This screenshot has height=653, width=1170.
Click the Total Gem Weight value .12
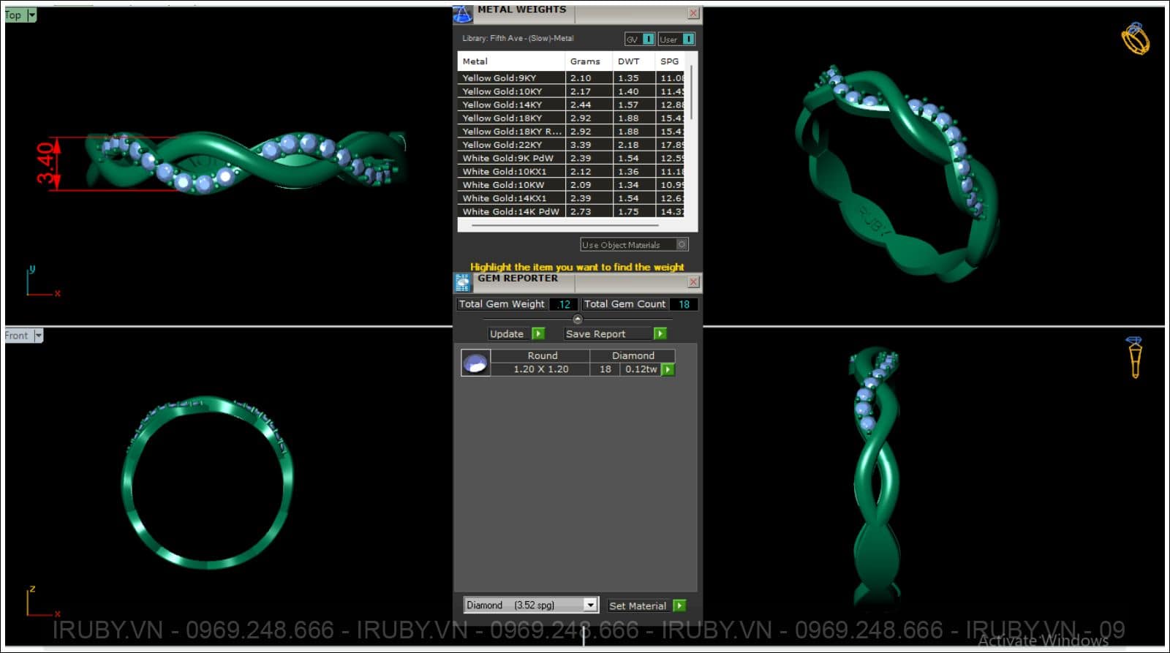click(x=564, y=304)
